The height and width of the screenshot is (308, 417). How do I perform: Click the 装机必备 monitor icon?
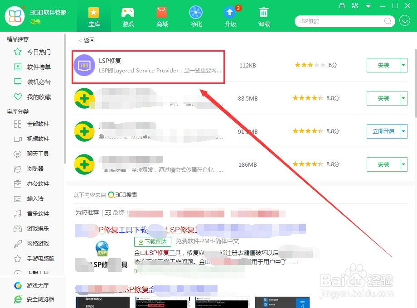[18, 82]
